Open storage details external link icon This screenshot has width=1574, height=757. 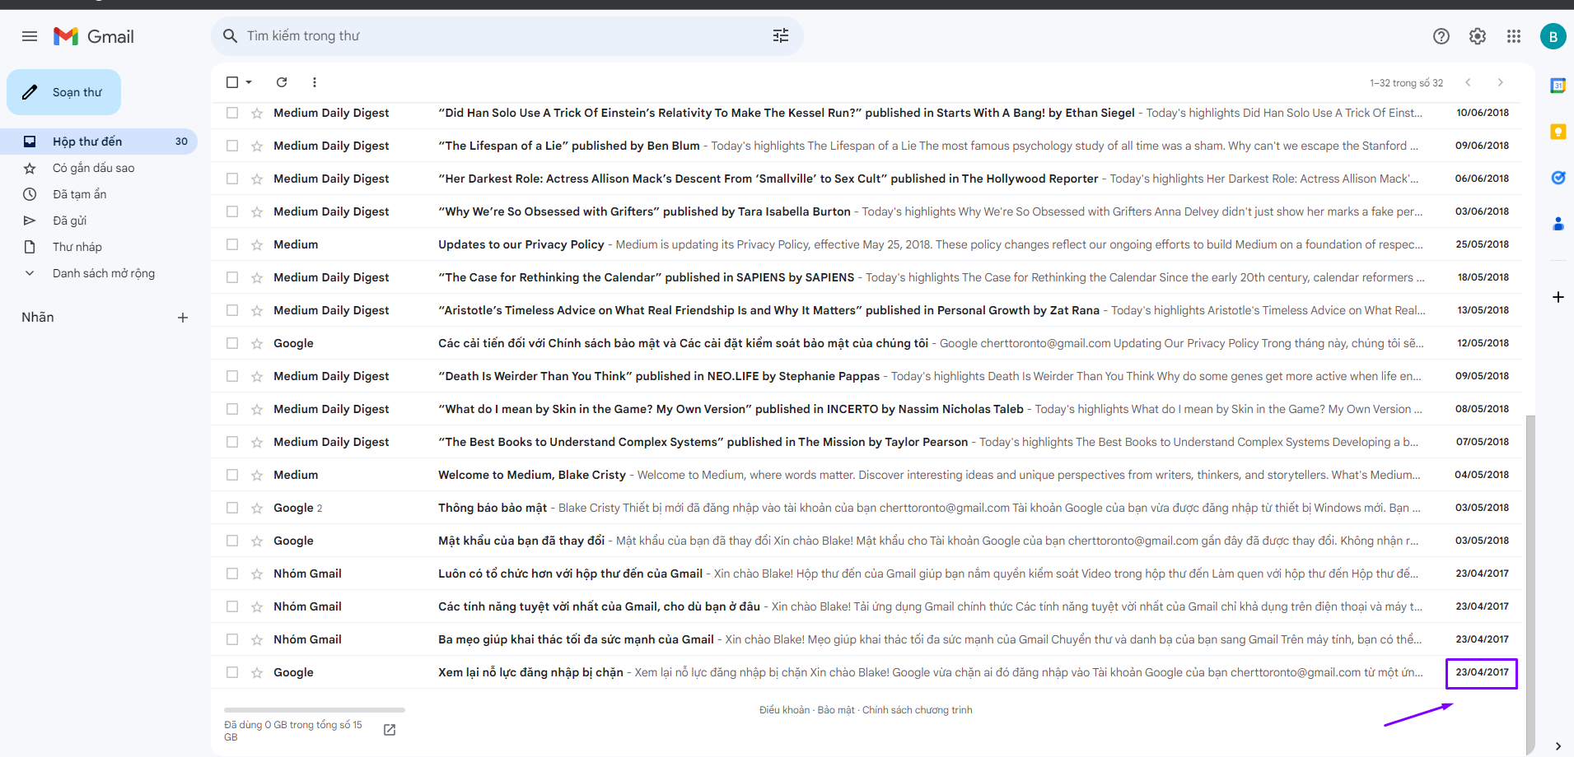coord(390,730)
